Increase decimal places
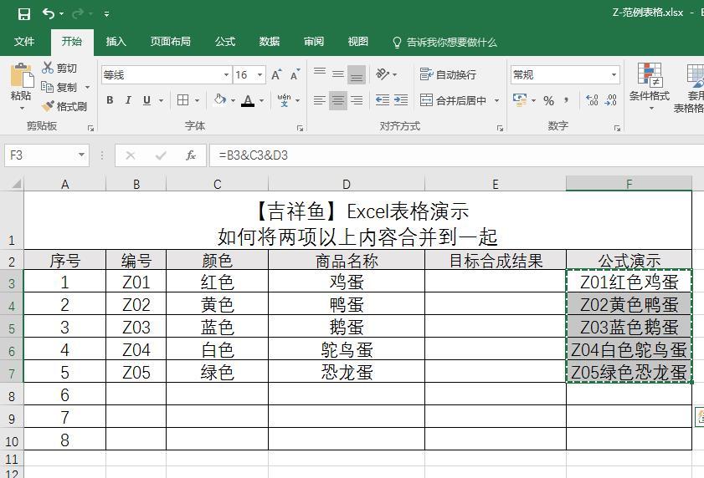The width and height of the screenshot is (704, 478). pyautogui.click(x=592, y=99)
